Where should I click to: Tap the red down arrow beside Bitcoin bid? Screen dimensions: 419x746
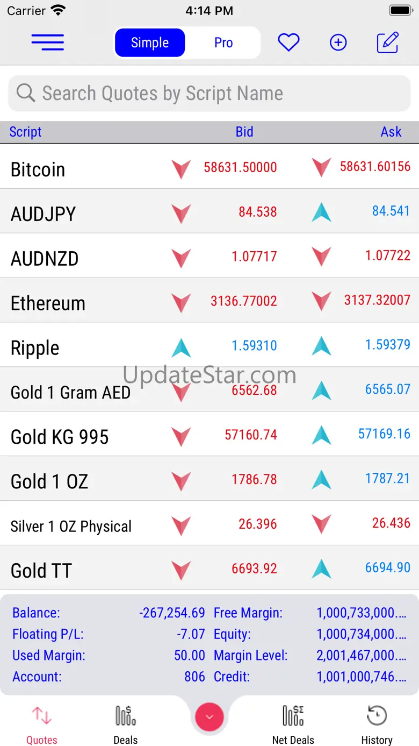[181, 168]
